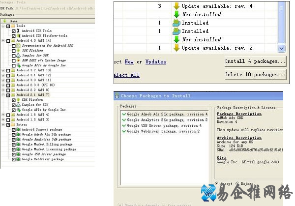Click the Android 3.0 (API 11) row

tap(33, 80)
